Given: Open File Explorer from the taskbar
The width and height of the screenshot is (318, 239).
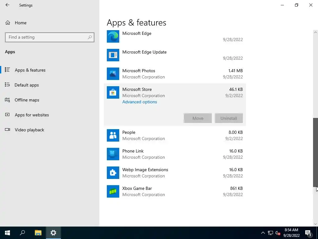Looking at the screenshot, I should point(38,233).
